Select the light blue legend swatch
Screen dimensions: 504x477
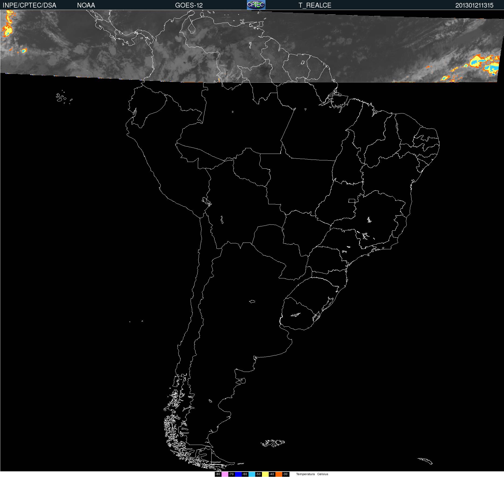tap(252, 474)
